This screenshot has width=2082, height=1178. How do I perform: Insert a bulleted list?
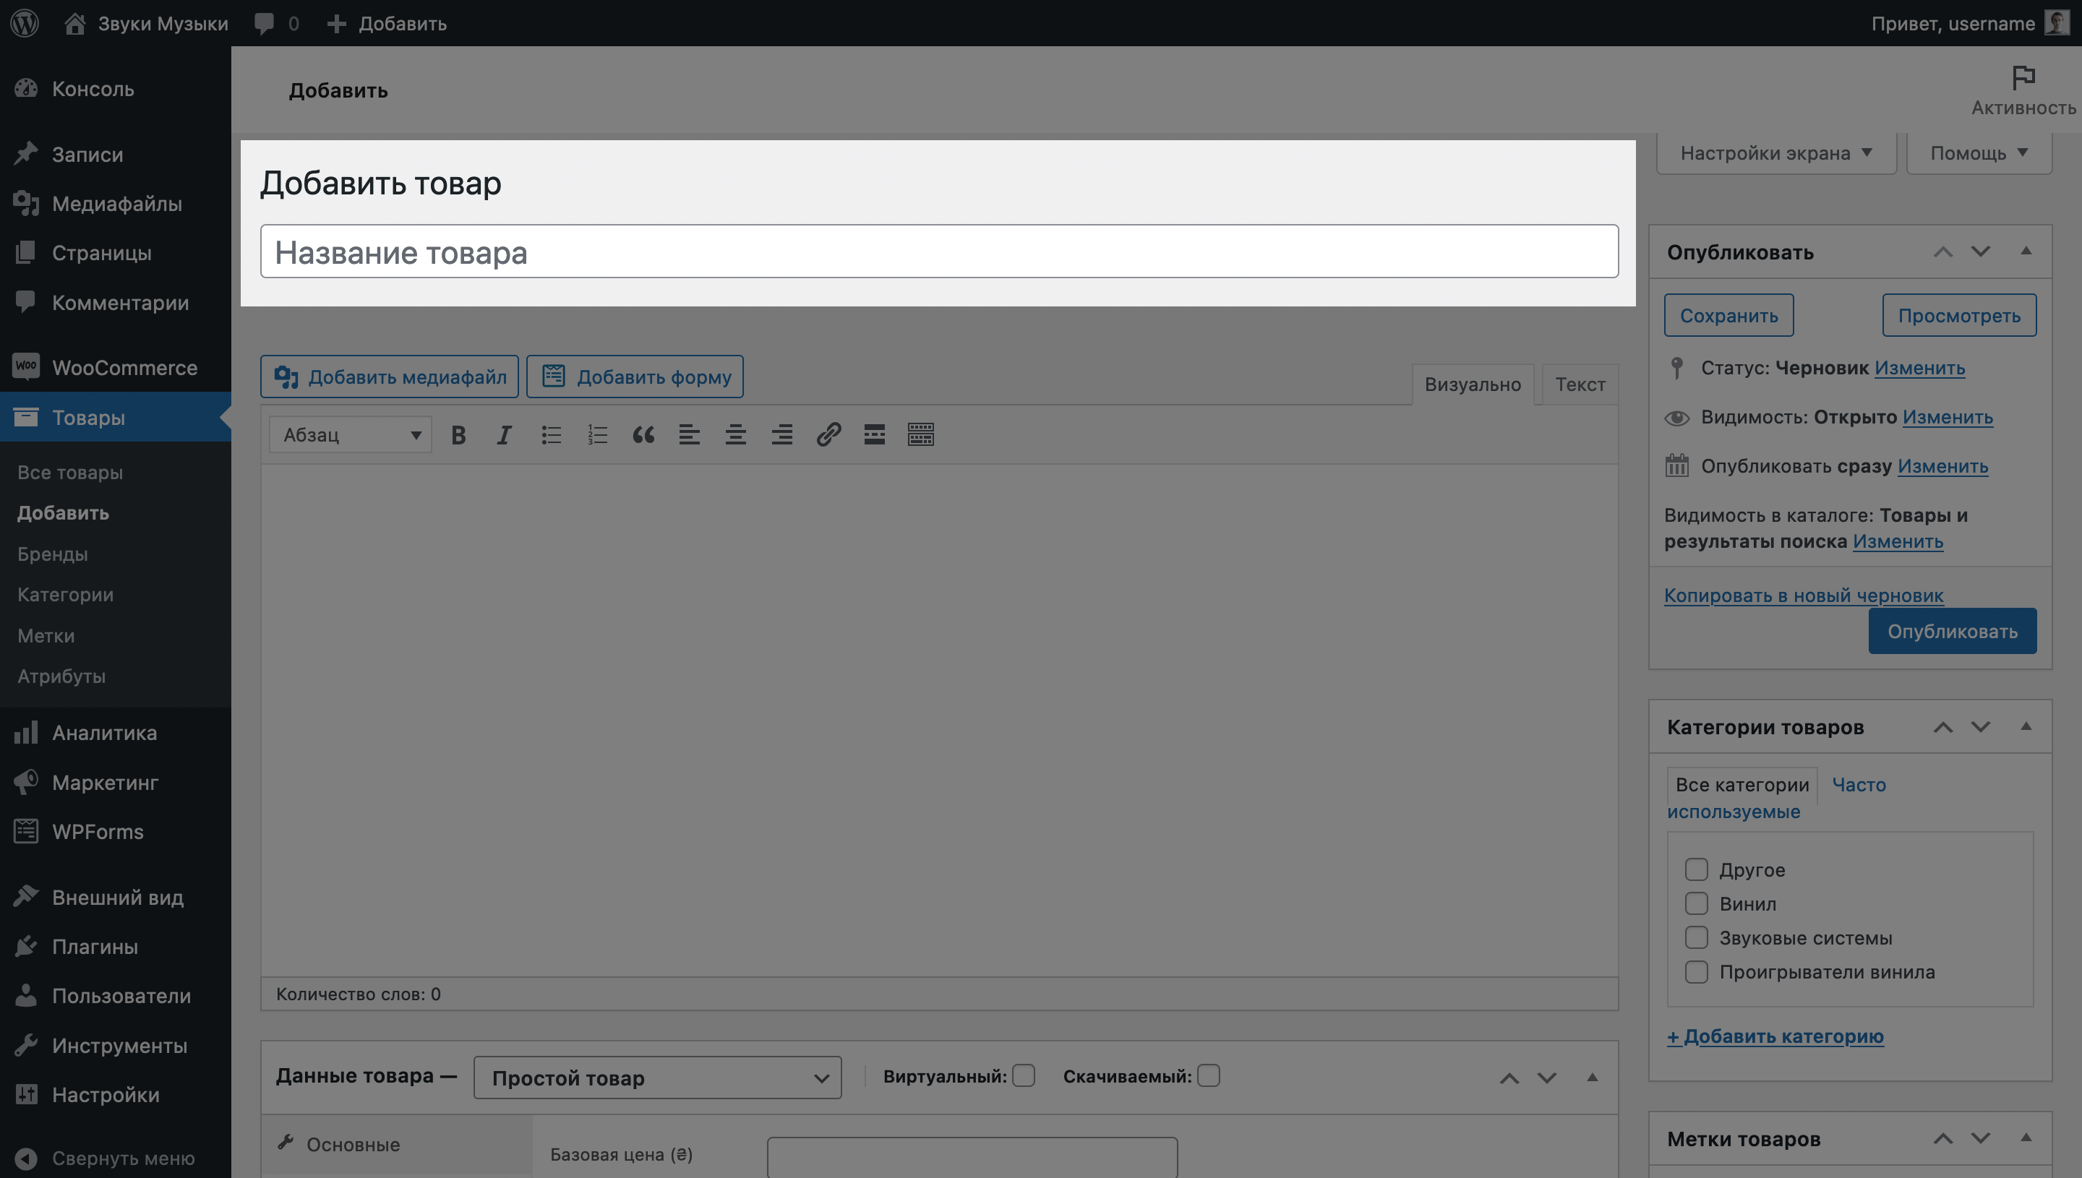551,435
